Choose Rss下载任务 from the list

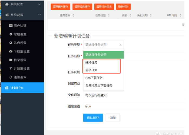tap(103, 78)
